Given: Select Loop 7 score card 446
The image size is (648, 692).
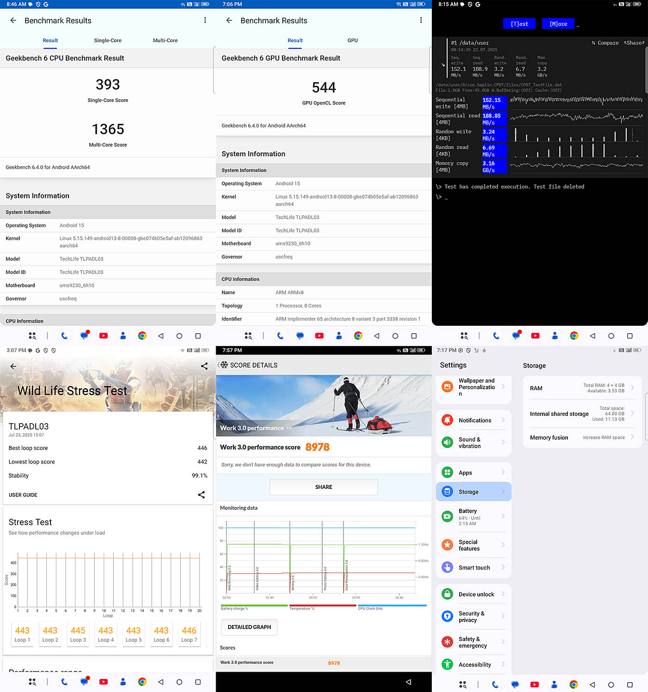Looking at the screenshot, I should [189, 634].
